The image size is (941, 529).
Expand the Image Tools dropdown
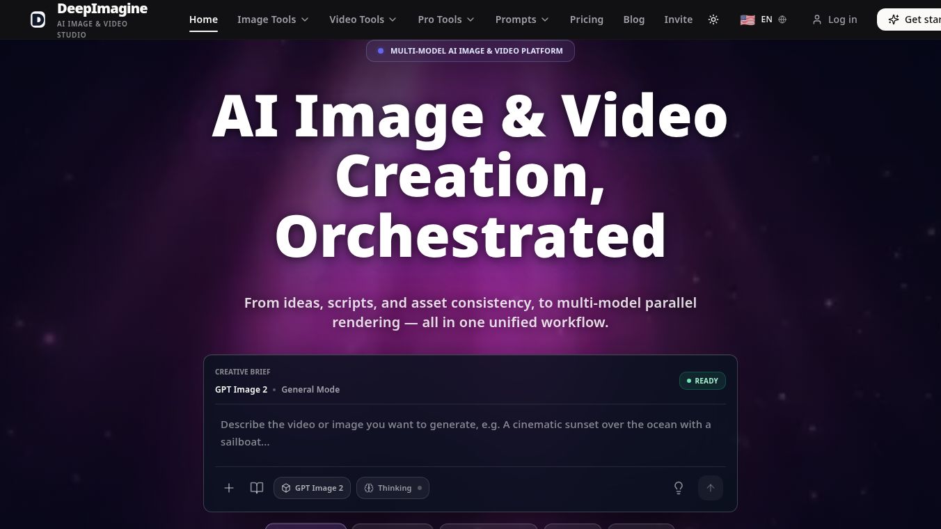click(273, 19)
